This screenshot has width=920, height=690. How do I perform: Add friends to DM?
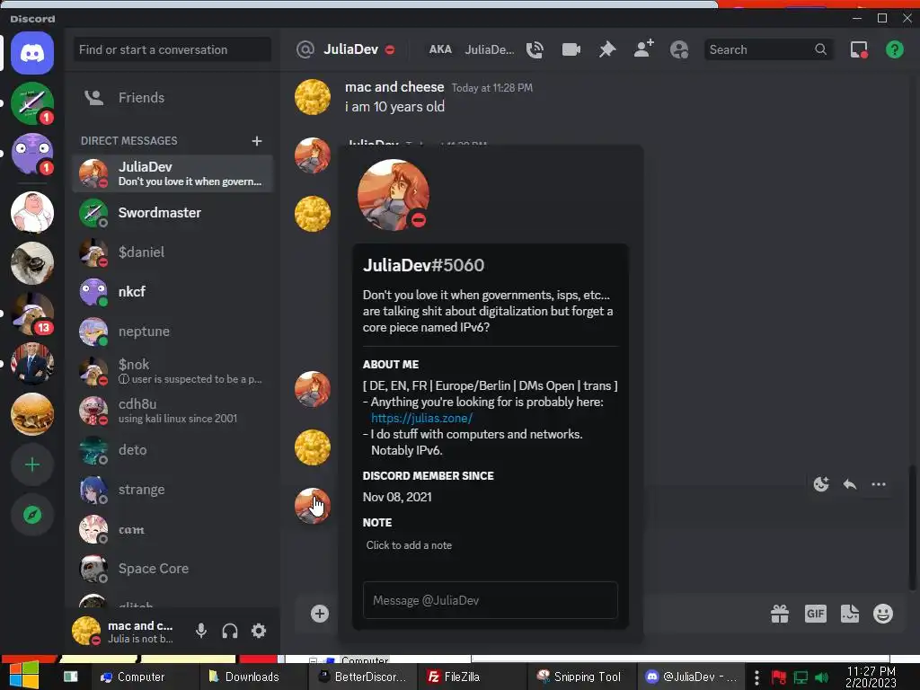[x=643, y=49]
